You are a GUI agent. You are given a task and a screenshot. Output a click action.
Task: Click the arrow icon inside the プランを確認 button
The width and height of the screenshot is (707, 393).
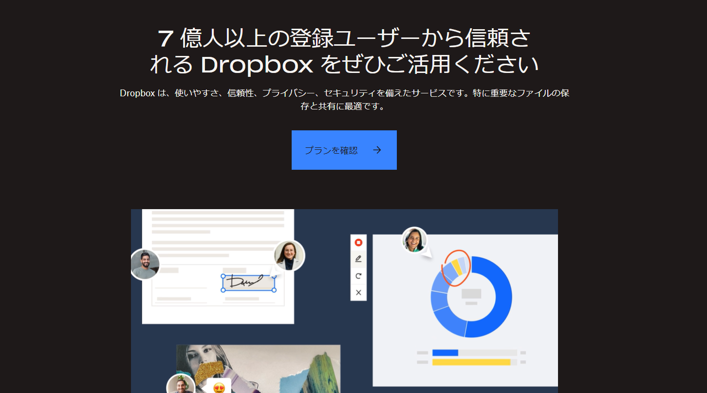377,150
